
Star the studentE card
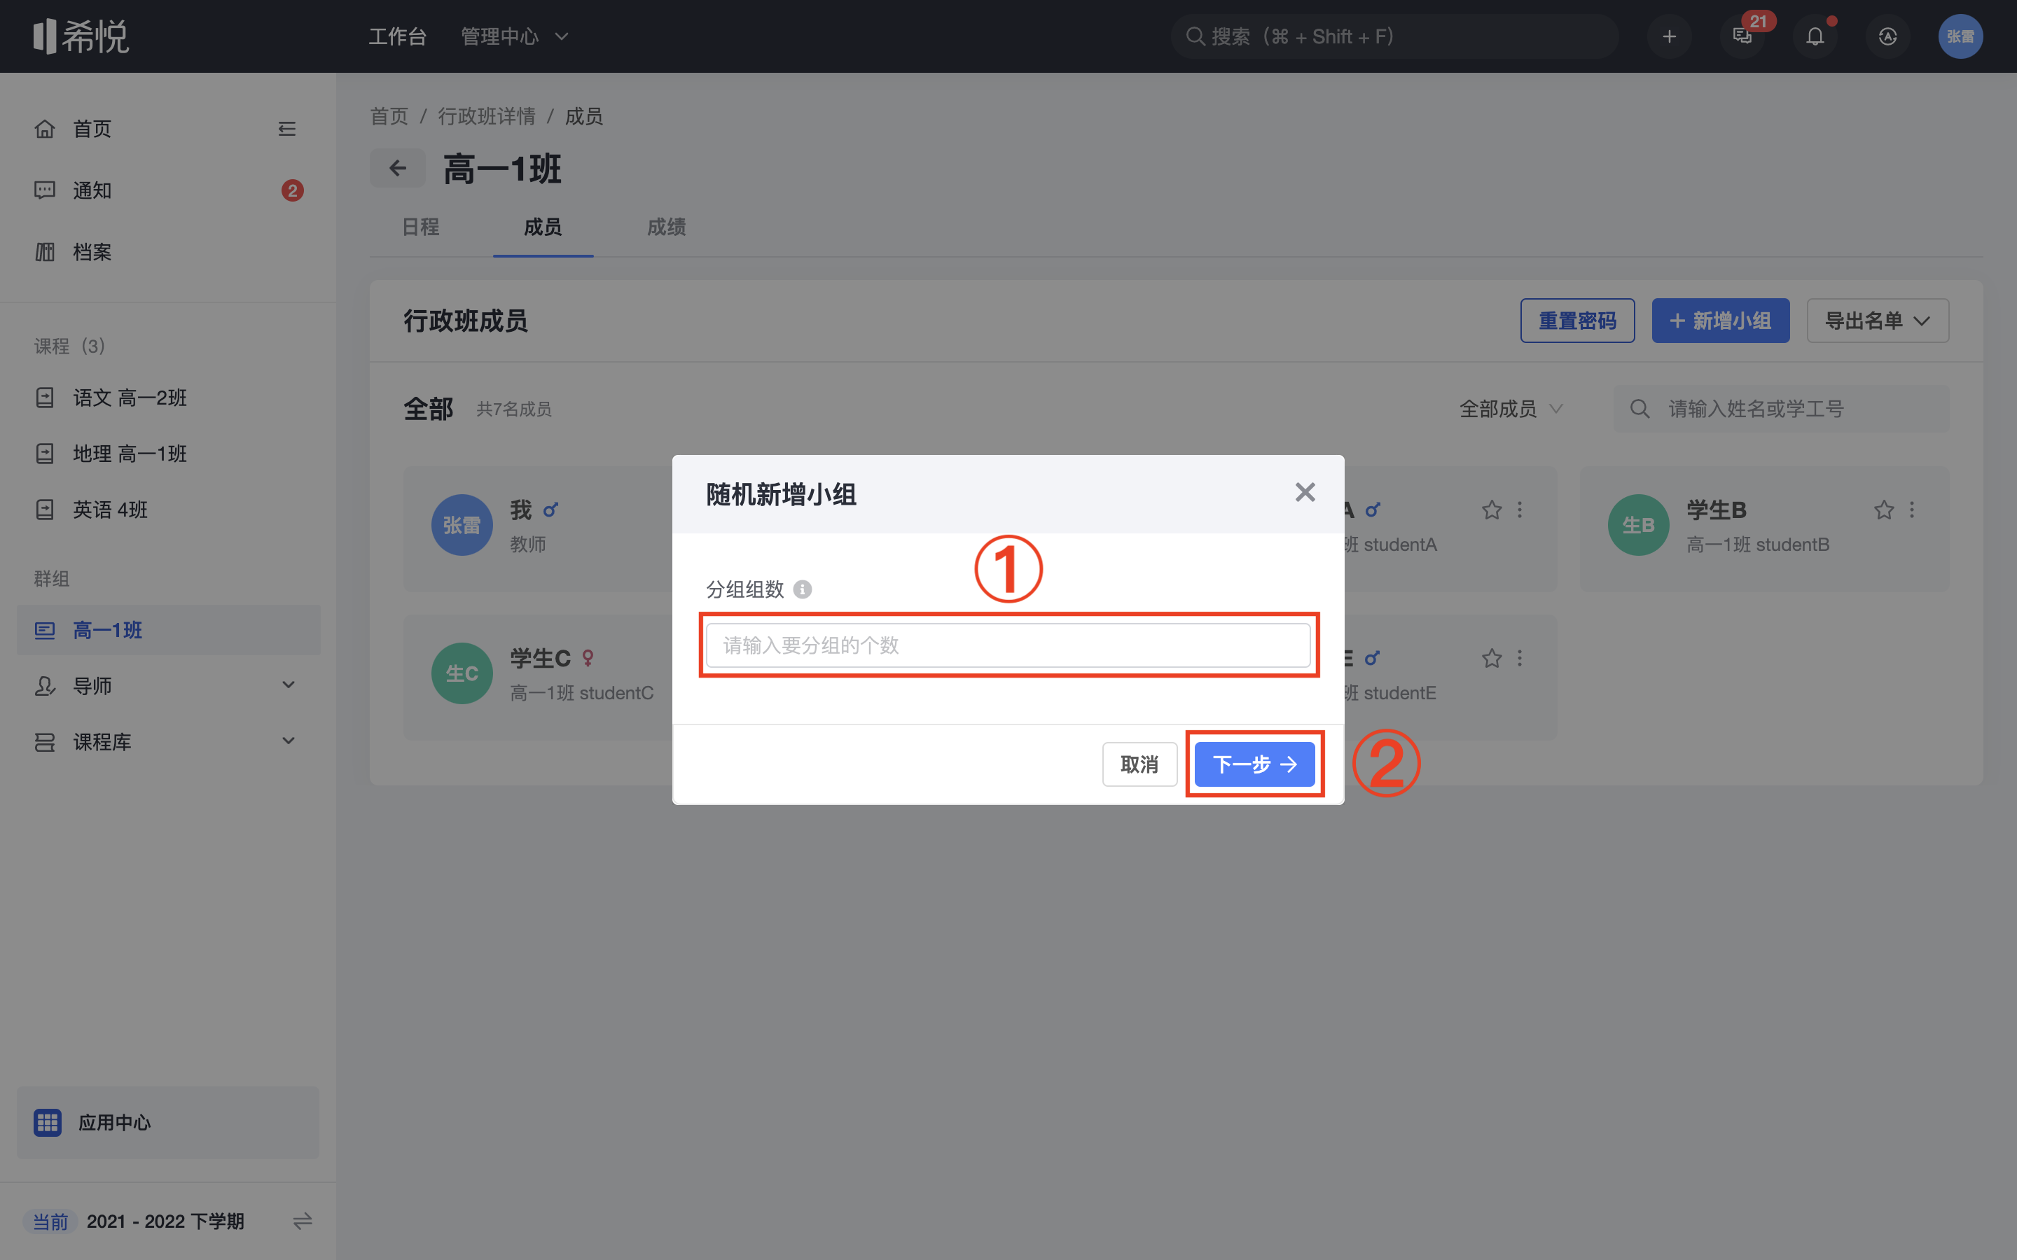tap(1492, 658)
